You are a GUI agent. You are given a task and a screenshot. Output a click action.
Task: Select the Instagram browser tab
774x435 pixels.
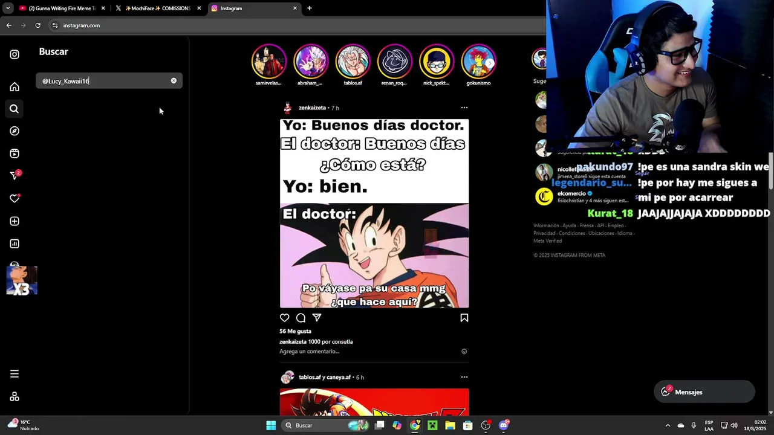(x=254, y=8)
